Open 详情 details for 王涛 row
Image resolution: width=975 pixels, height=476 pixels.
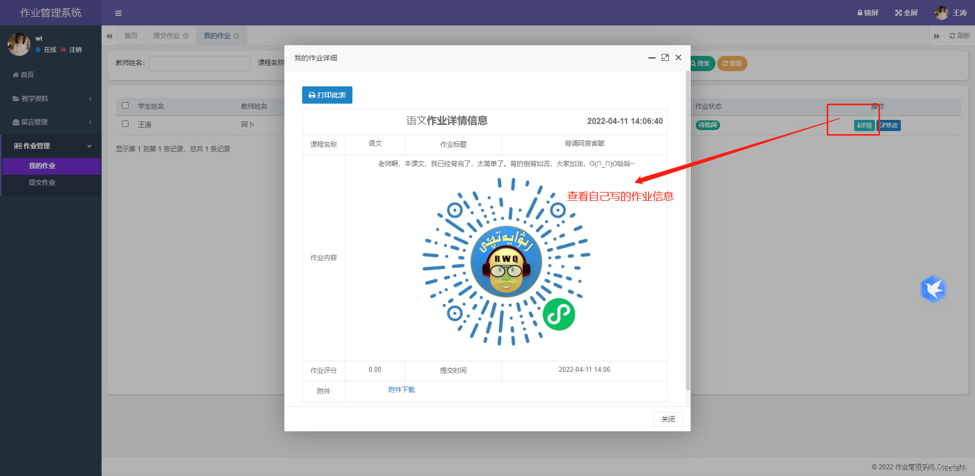click(x=864, y=125)
